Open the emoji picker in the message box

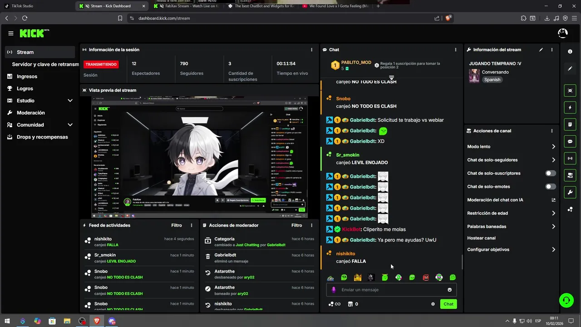450,290
